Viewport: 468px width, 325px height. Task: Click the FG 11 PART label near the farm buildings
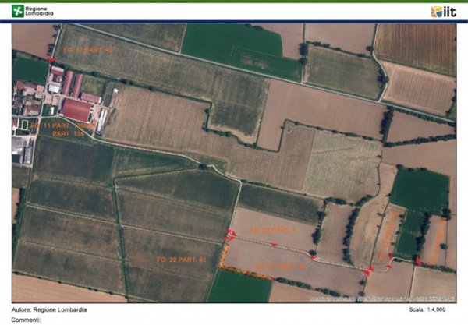pos(62,125)
